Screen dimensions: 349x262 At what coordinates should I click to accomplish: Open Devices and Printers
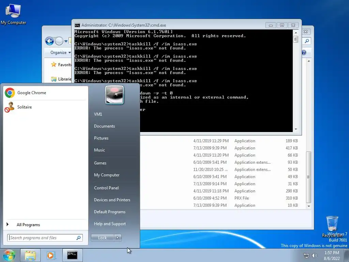[112, 200]
